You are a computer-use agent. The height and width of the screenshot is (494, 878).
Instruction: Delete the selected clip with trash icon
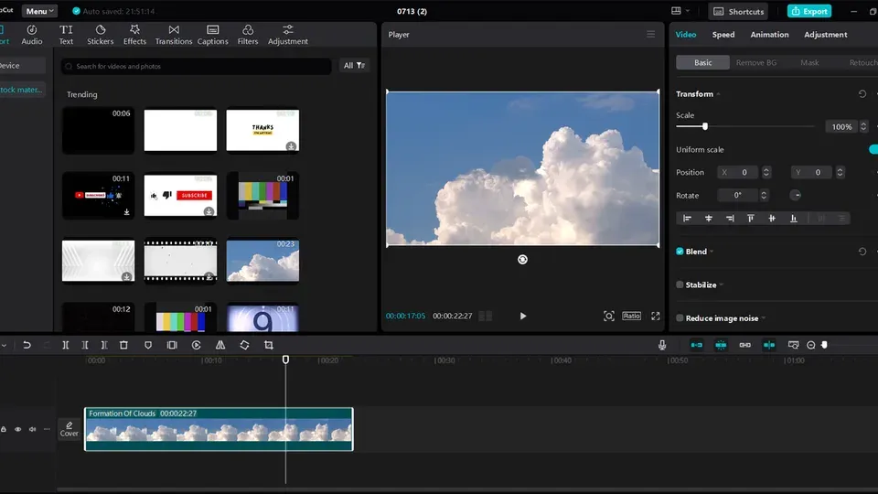123,345
